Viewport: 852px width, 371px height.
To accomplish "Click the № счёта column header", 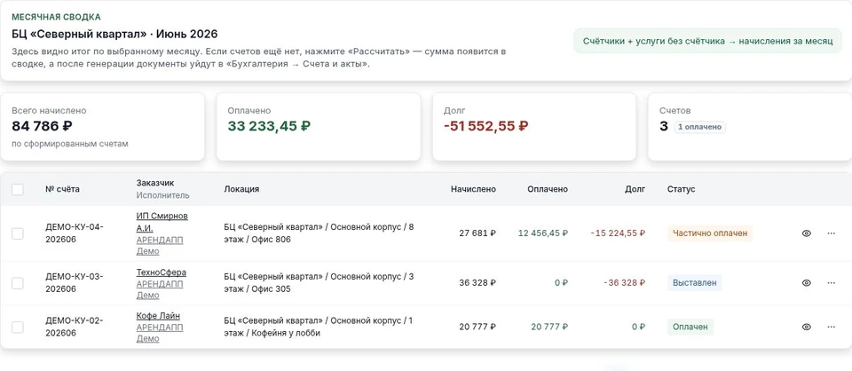I will (x=62, y=189).
